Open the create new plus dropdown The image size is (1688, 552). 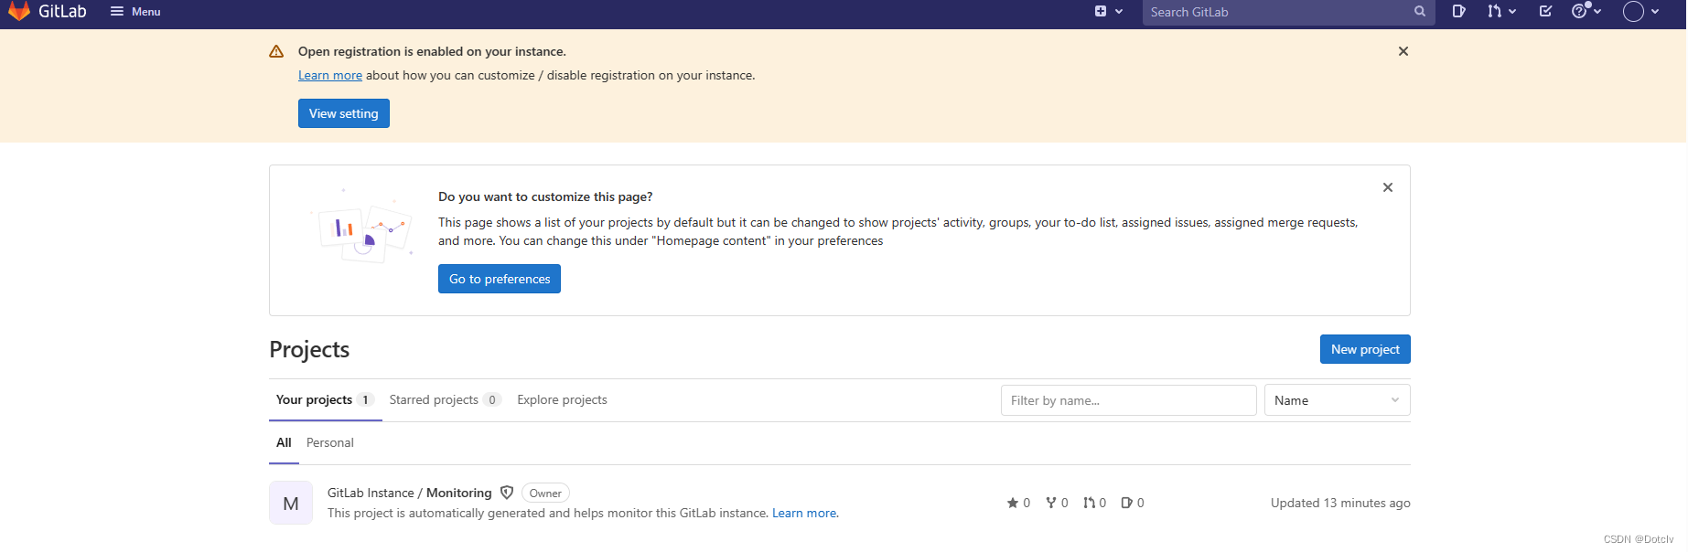[x=1109, y=12]
